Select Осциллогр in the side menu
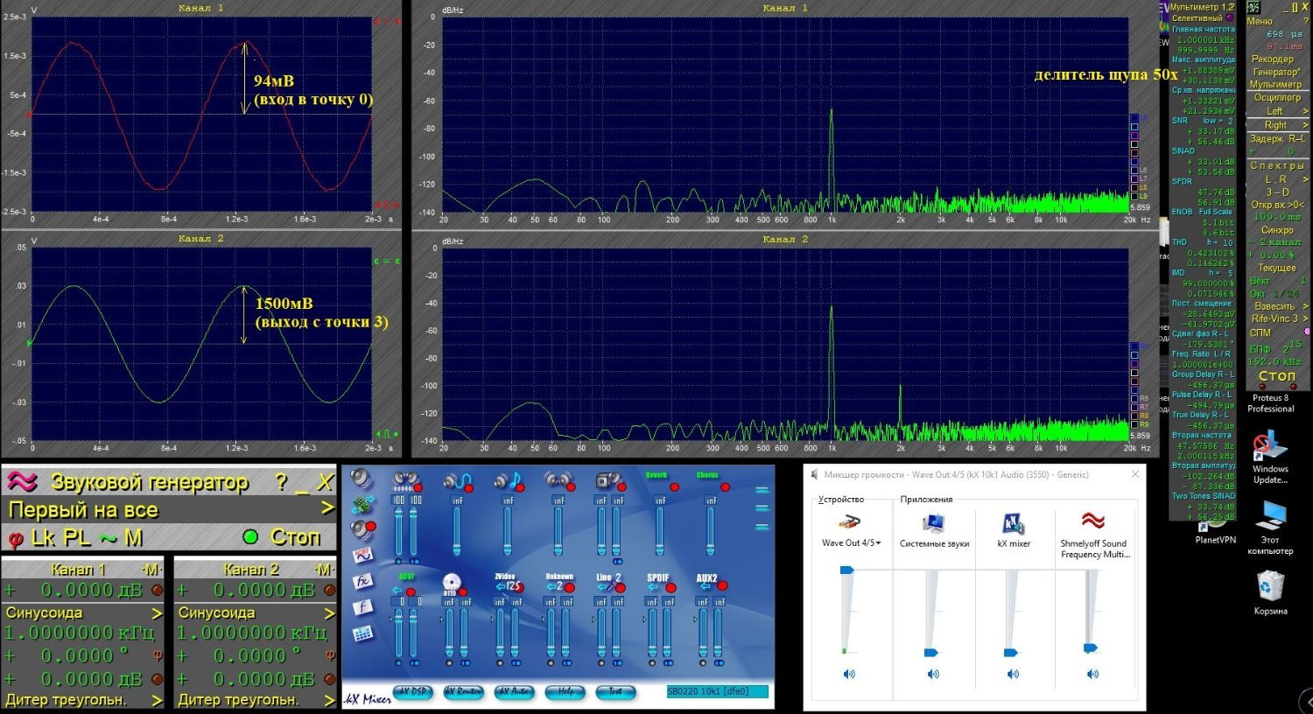1313x714 pixels. pyautogui.click(x=1277, y=98)
